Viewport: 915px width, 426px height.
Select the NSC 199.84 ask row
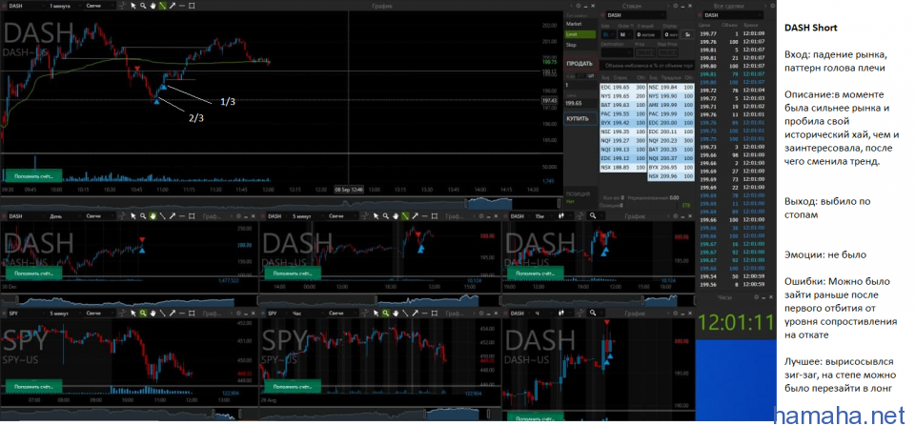point(671,88)
